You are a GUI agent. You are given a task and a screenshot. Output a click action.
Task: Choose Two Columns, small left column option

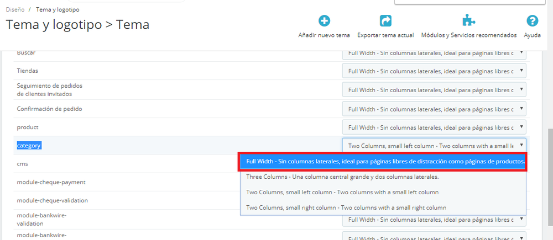click(383, 192)
